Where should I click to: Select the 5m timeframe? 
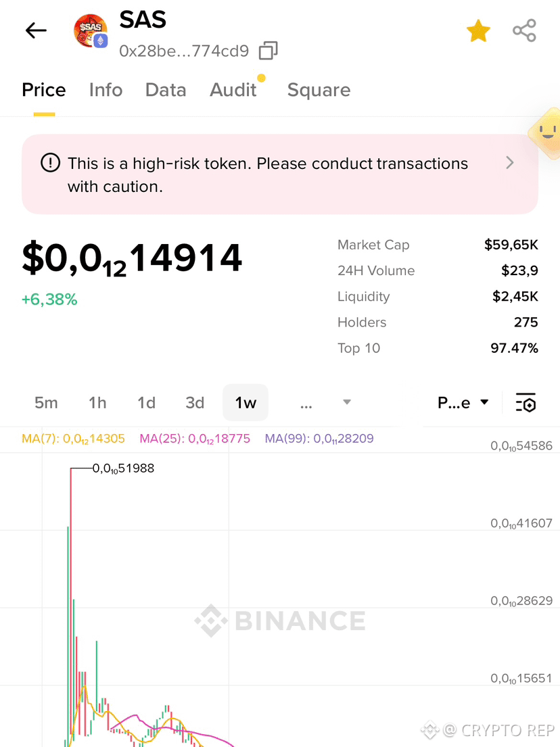pyautogui.click(x=46, y=402)
